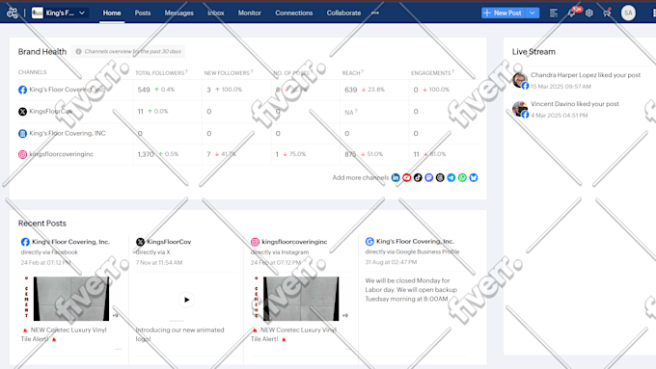Click the TOTAL FOLLOWERS column header
This screenshot has width=656, height=369.
[x=161, y=72]
